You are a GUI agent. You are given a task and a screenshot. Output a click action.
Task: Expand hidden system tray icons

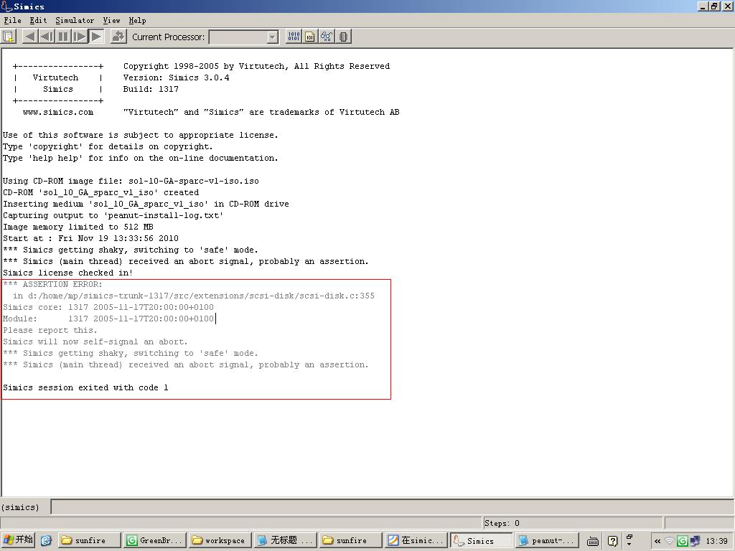[x=657, y=541]
